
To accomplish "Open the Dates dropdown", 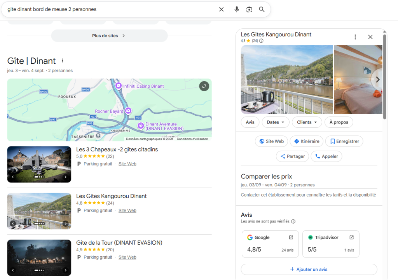I will 276,122.
